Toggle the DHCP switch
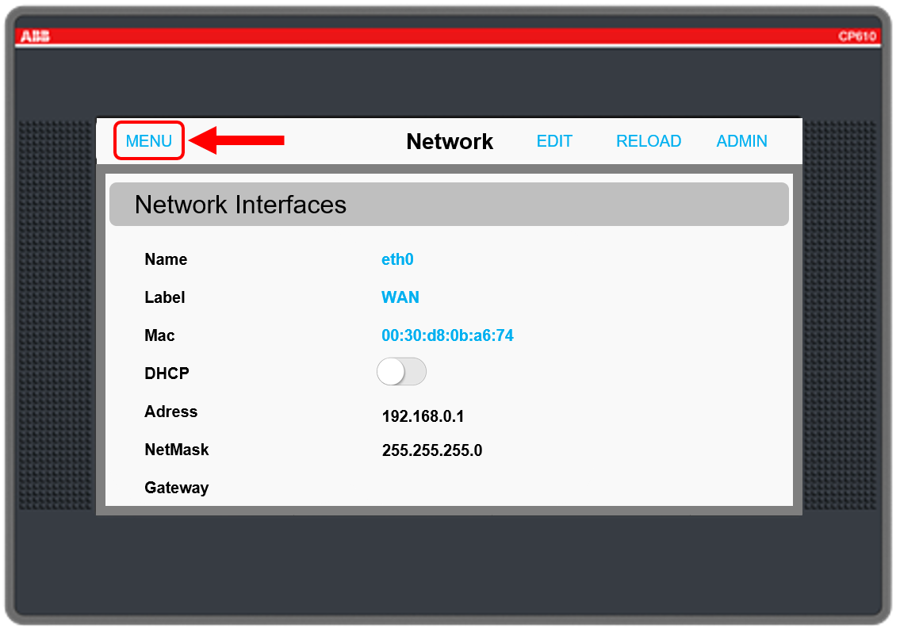 pyautogui.click(x=401, y=372)
